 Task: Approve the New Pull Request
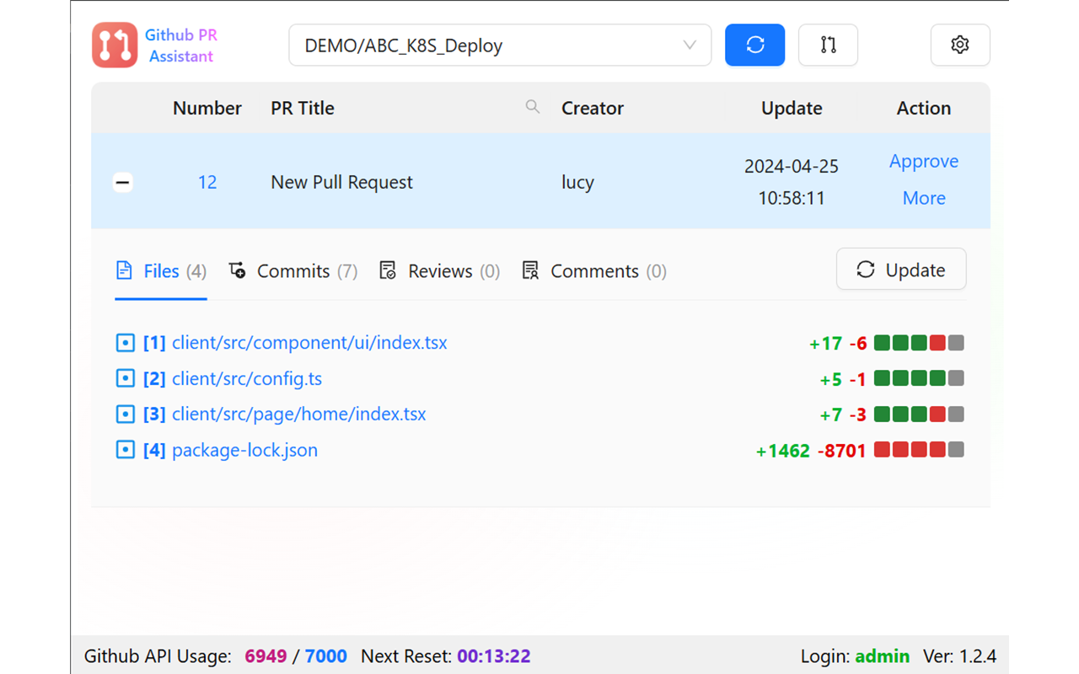[924, 161]
